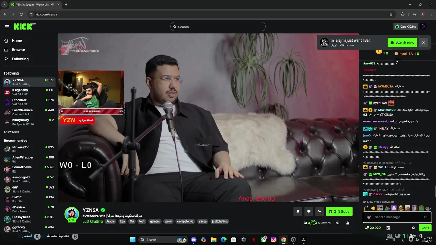Click the 20,020 channel points balance
Screen dimensions: 436x245
tap(373, 228)
